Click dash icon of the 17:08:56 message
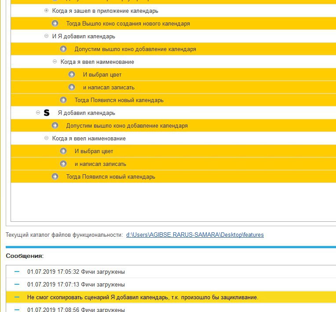Viewport: 336px width, 312px height. click(17, 310)
